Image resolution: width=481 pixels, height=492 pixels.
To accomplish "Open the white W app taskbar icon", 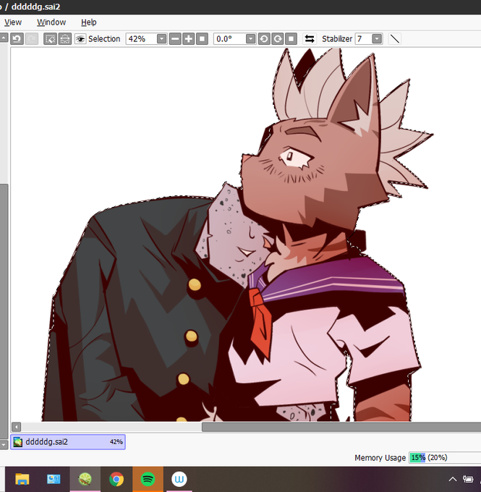I will [179, 479].
